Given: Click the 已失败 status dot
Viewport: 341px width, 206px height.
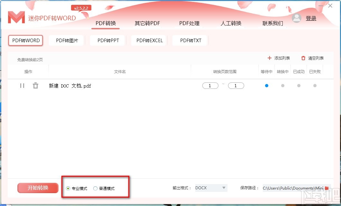Looking at the screenshot, I should coord(315,86).
